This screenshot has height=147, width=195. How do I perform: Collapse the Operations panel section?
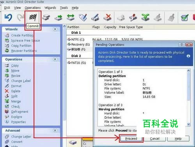point(55,59)
